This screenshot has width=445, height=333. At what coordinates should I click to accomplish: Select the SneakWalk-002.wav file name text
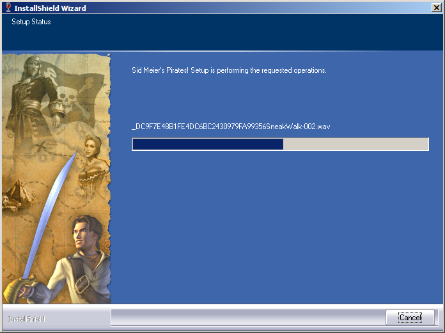click(x=231, y=127)
